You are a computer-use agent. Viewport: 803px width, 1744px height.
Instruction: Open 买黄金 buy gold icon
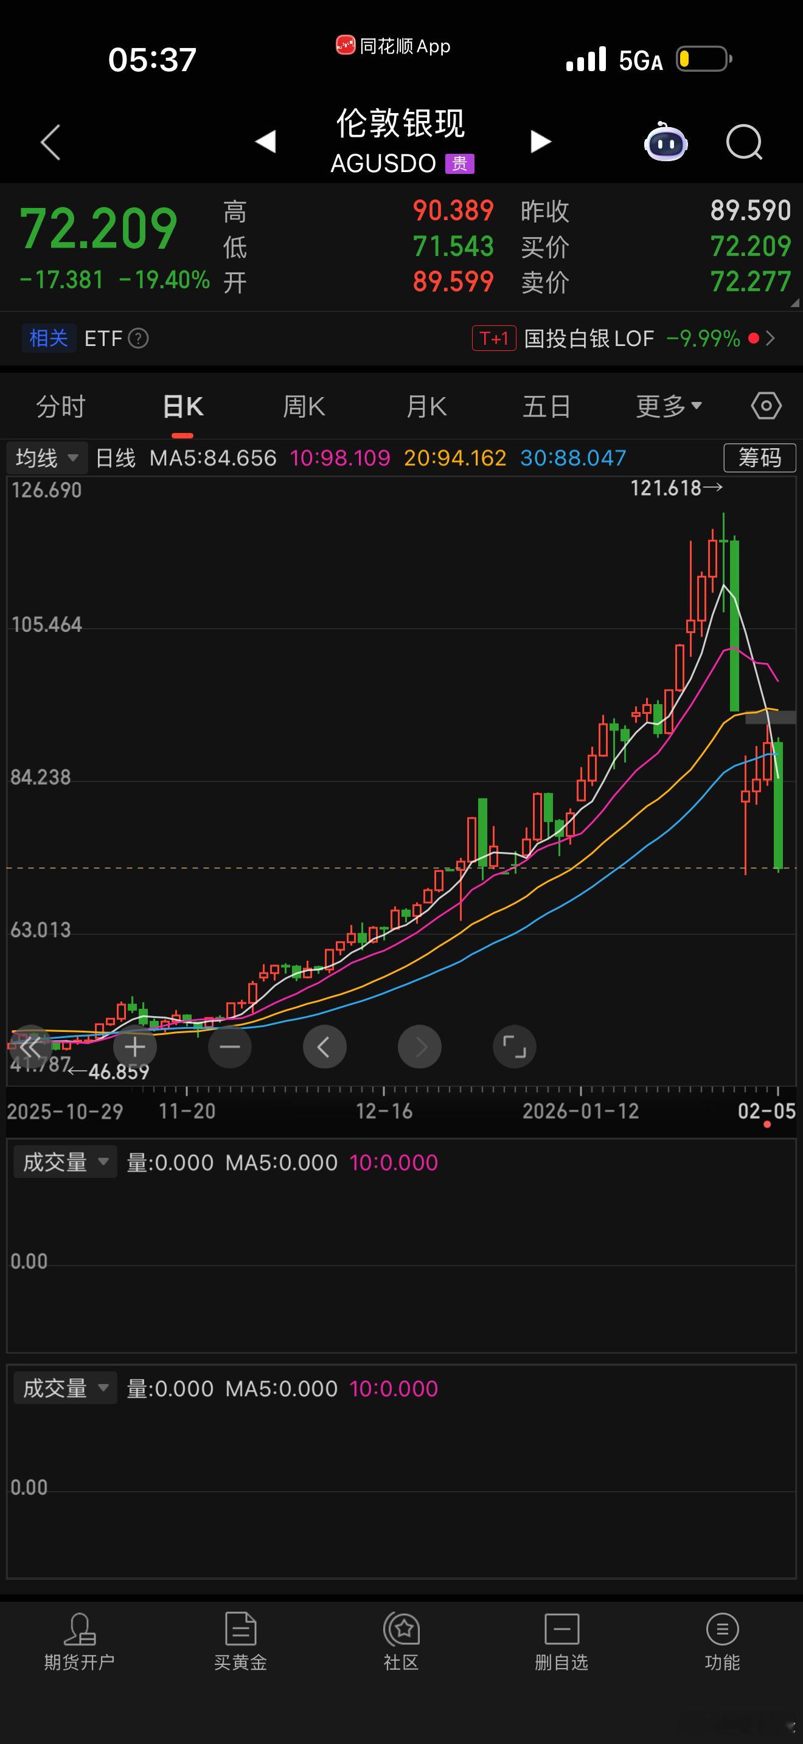(x=240, y=1641)
